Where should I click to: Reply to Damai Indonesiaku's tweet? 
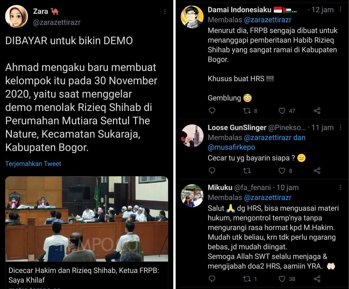click(212, 111)
